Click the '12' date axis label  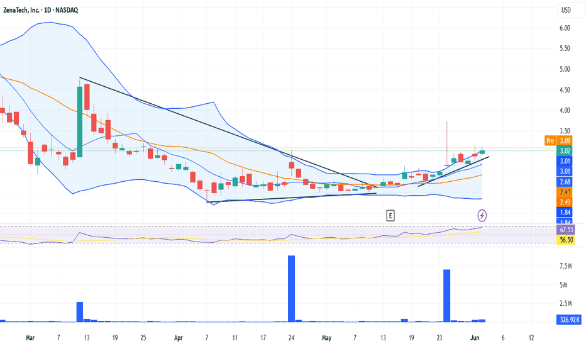coord(531,338)
